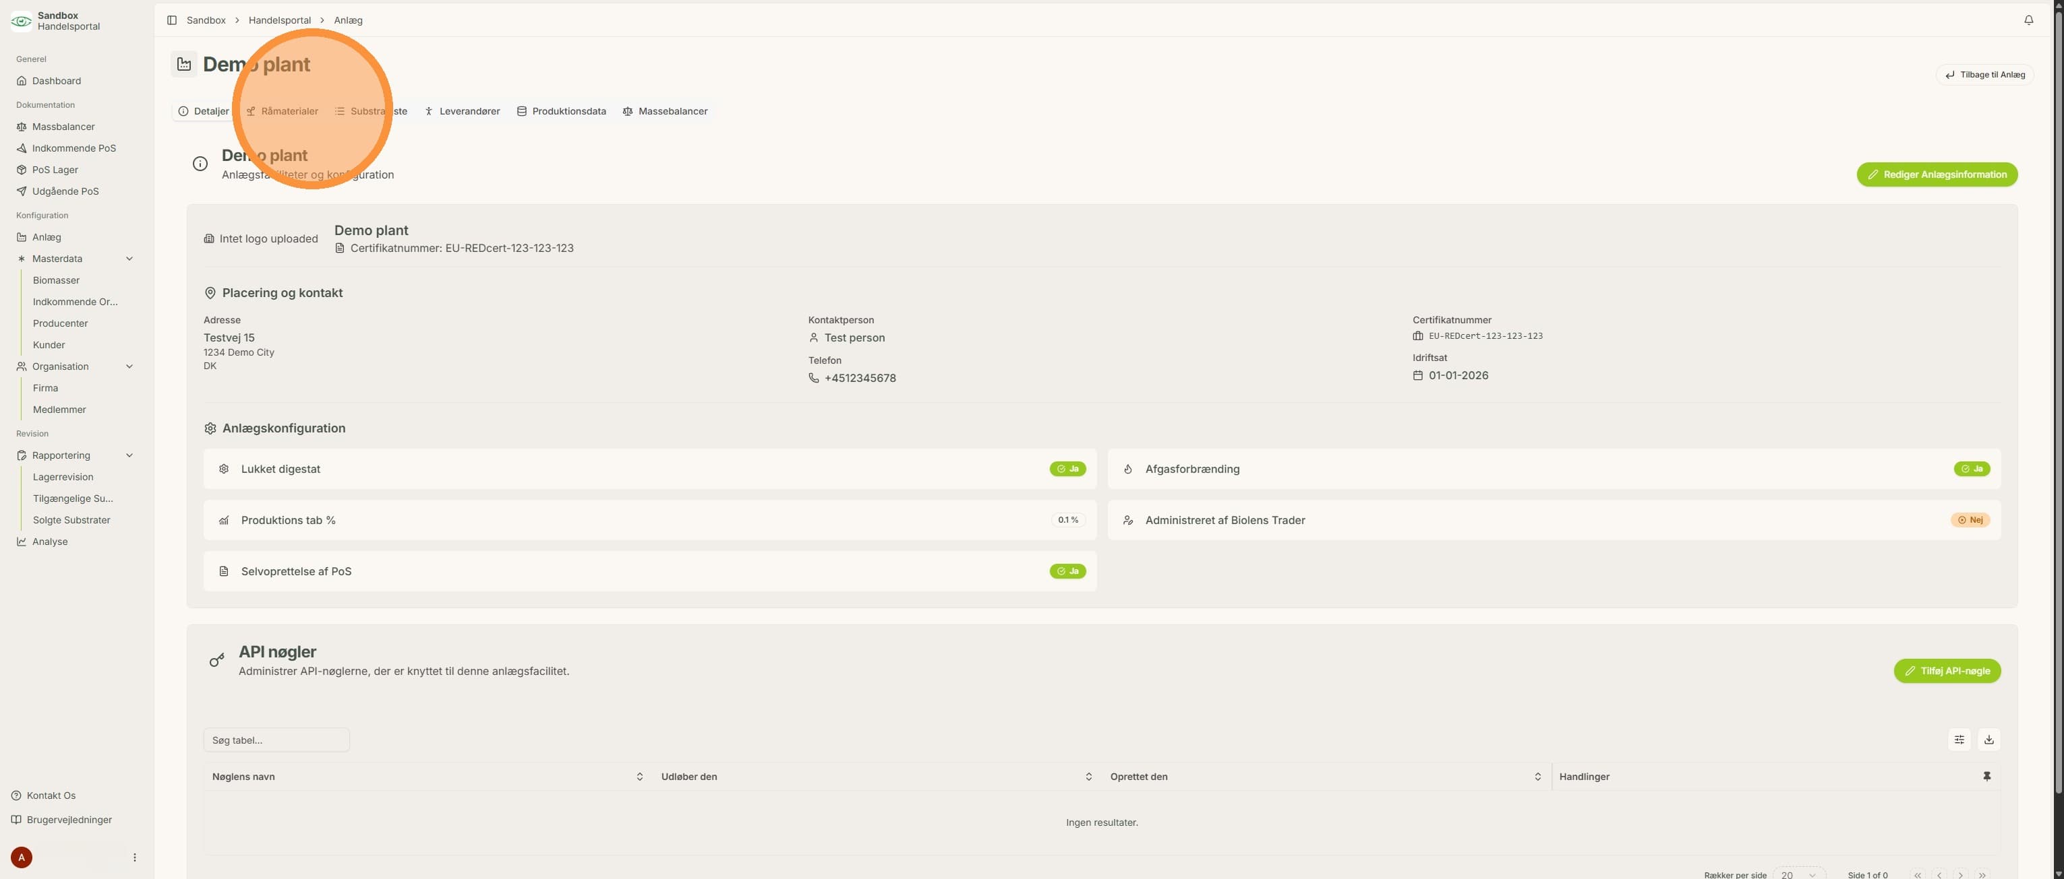Sort by Nøglens navn column
Image resolution: width=2064 pixels, height=879 pixels.
pos(639,777)
